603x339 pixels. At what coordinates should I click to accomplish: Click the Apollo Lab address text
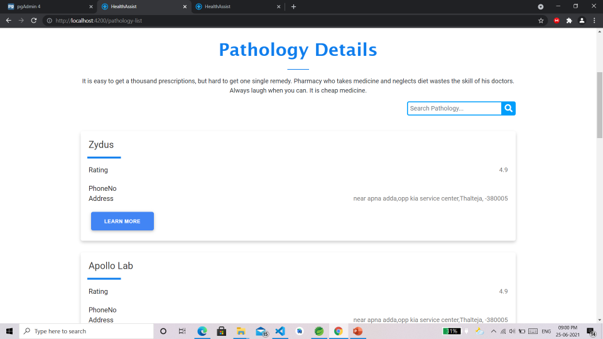[x=430, y=320]
